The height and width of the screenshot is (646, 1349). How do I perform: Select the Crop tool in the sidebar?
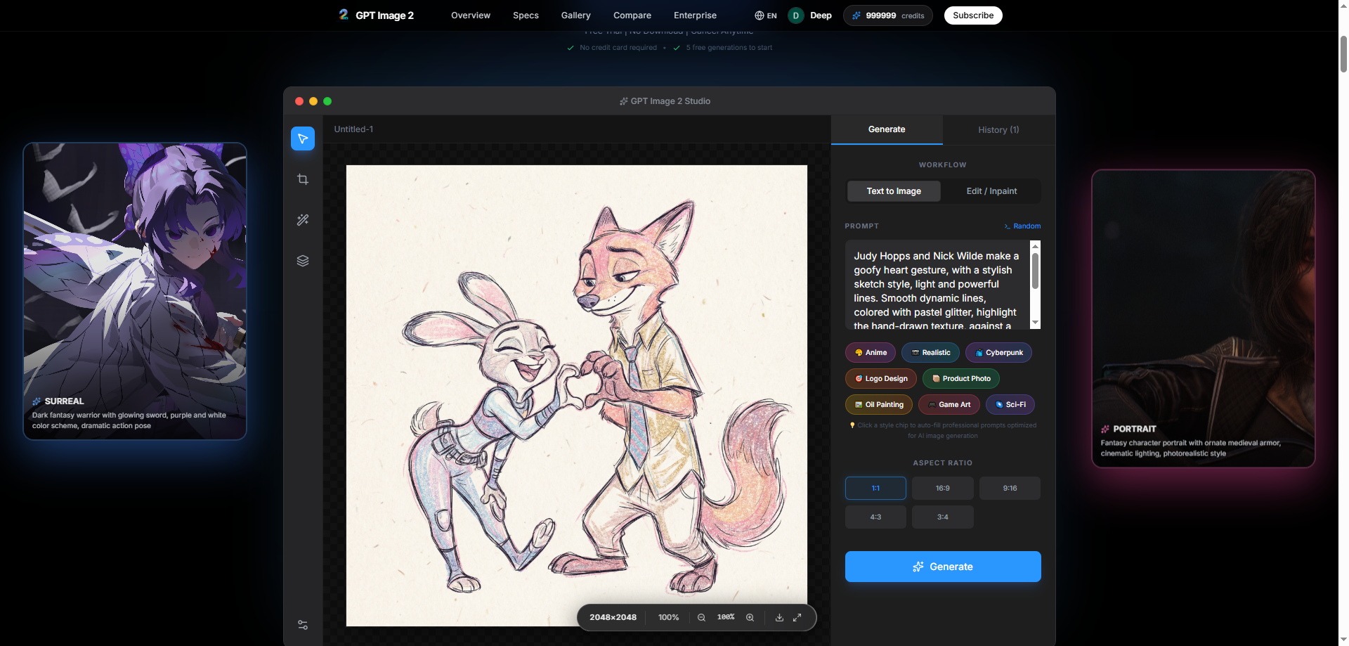[x=302, y=179]
